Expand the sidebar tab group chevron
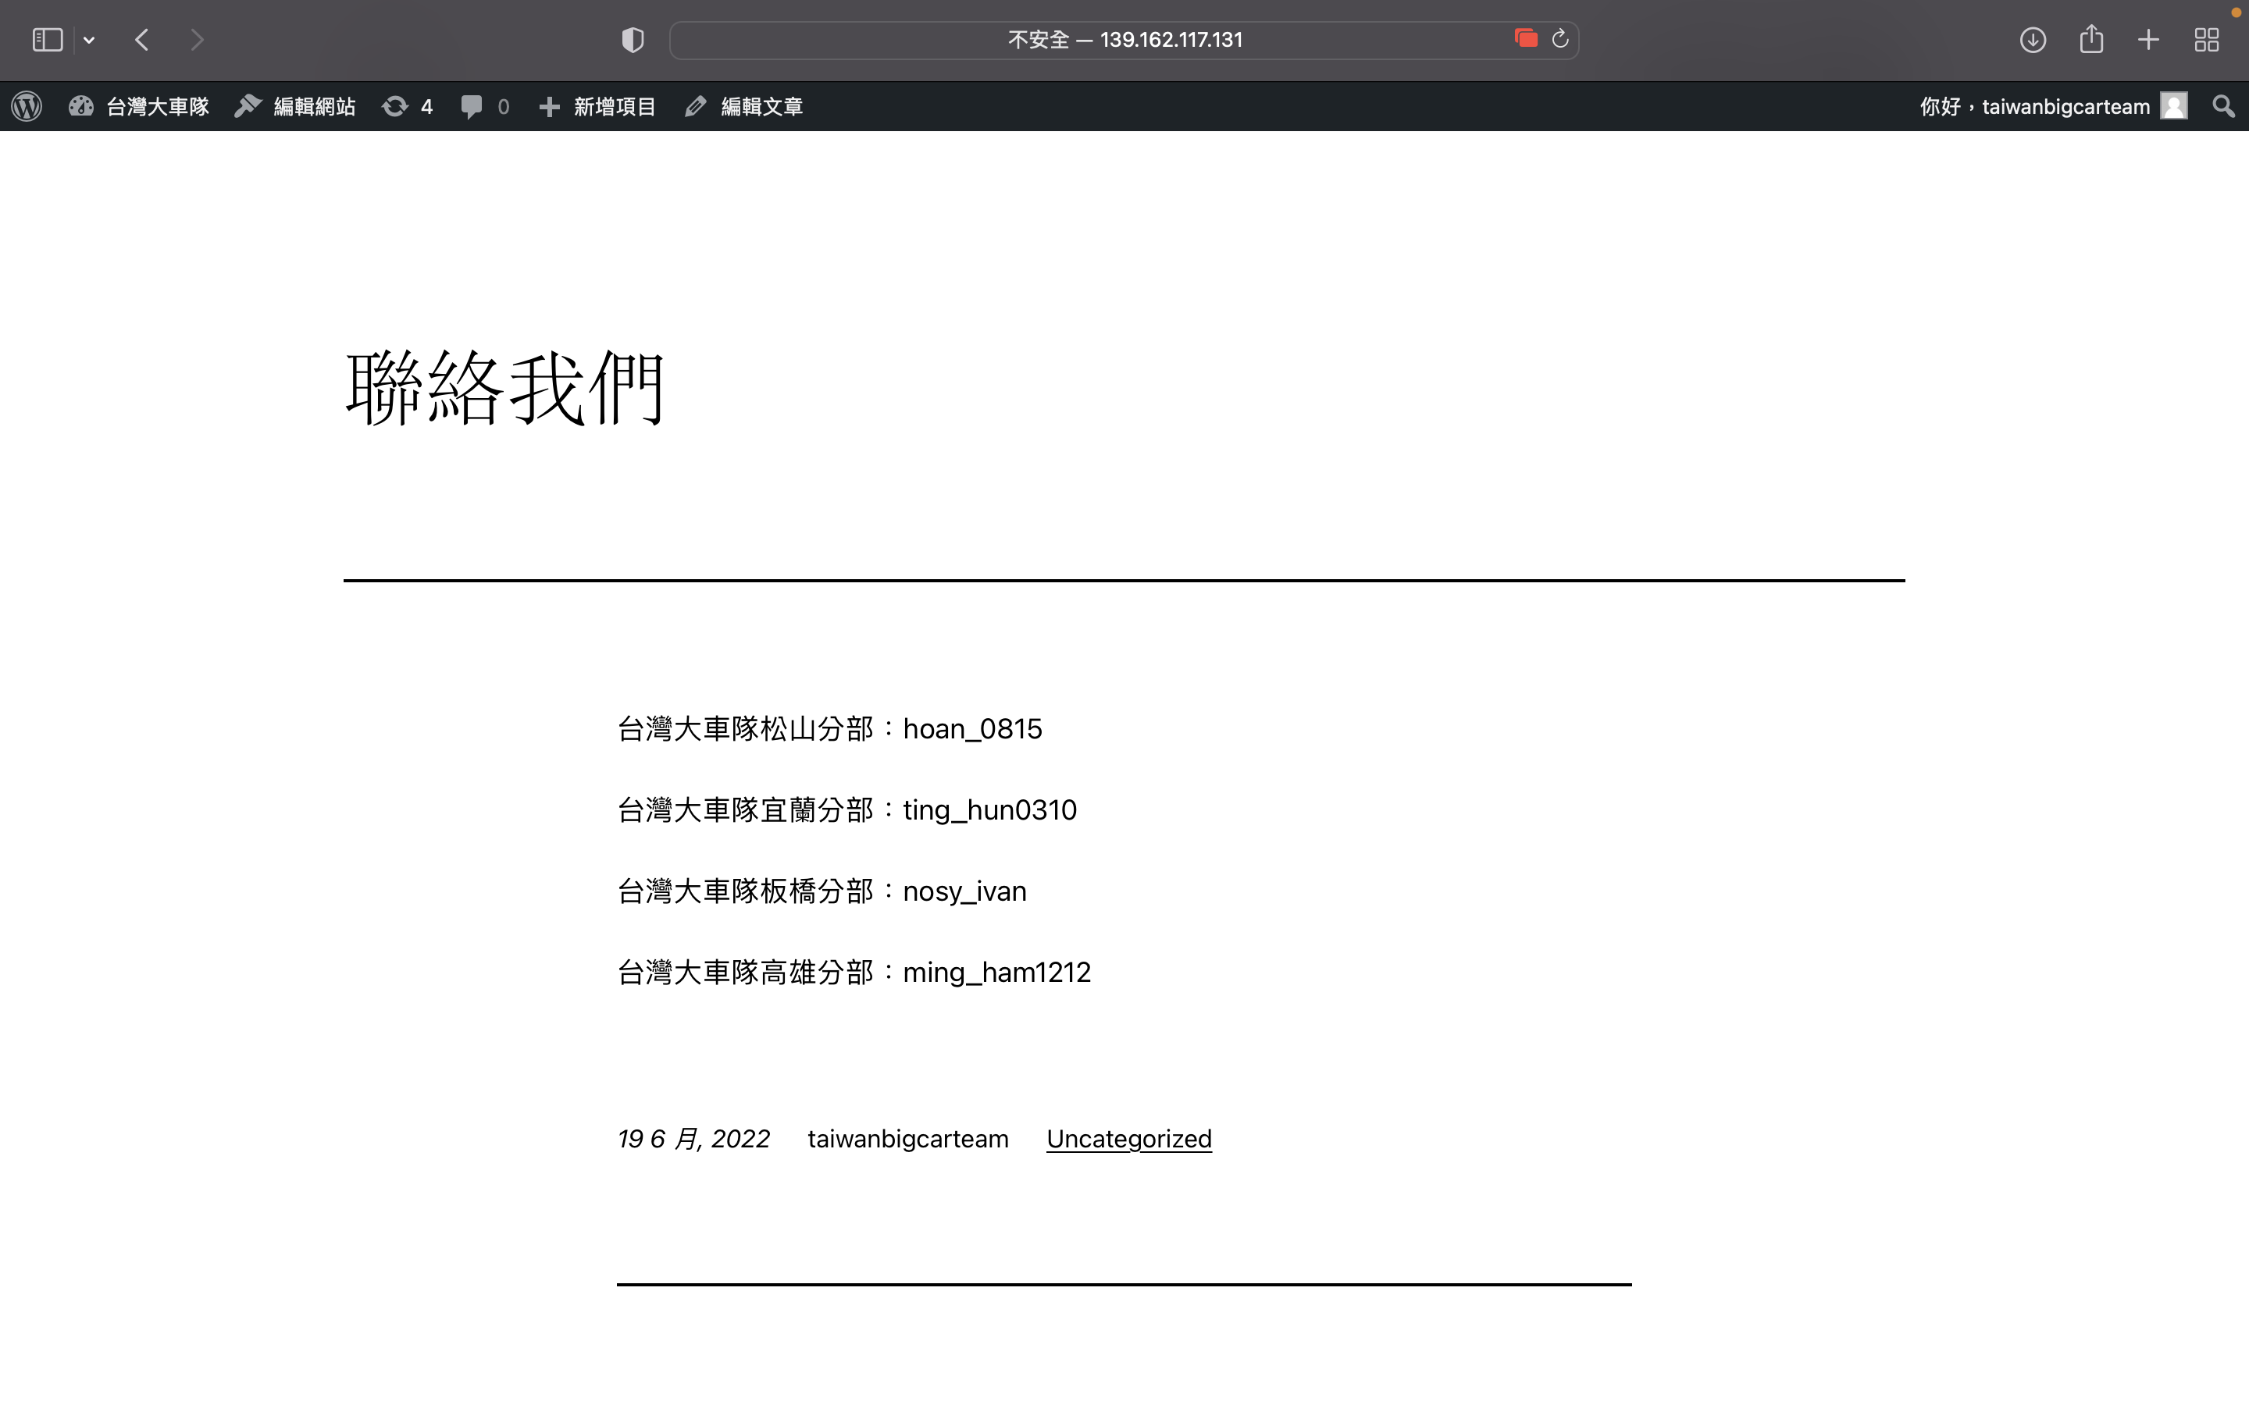The width and height of the screenshot is (2249, 1405). tap(89, 40)
